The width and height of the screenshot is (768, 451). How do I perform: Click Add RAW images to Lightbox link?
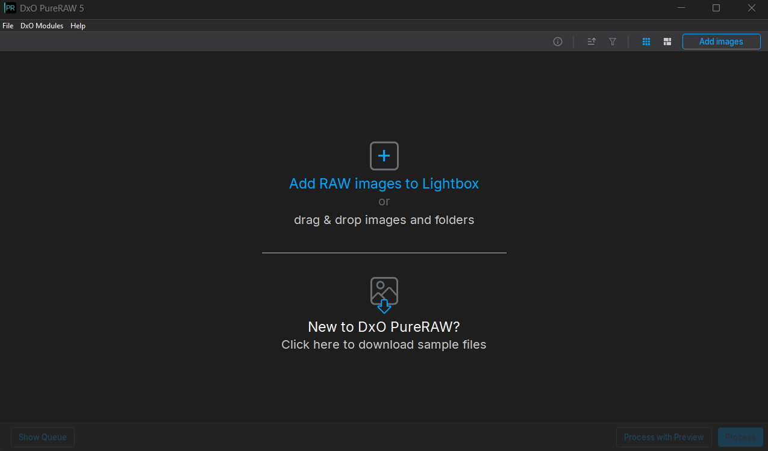[x=384, y=184]
